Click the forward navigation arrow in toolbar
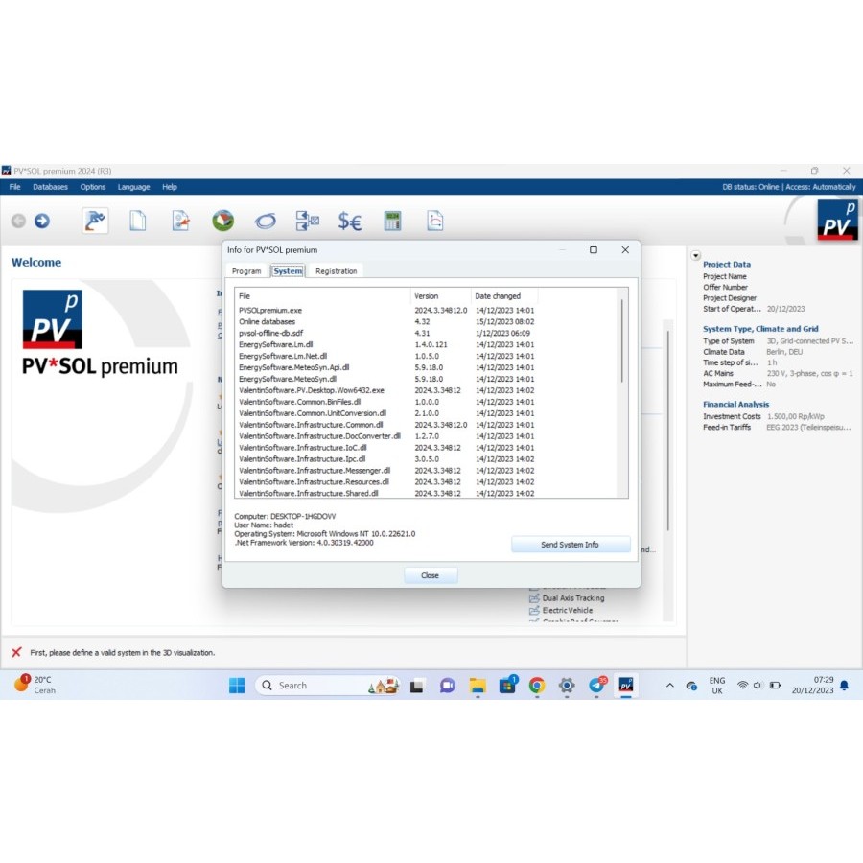Screen dimensions: 863x863 (x=42, y=222)
